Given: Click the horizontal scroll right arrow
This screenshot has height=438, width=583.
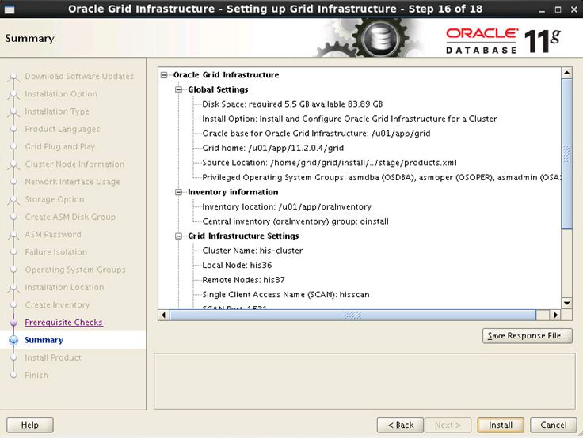Looking at the screenshot, I should click(x=555, y=315).
